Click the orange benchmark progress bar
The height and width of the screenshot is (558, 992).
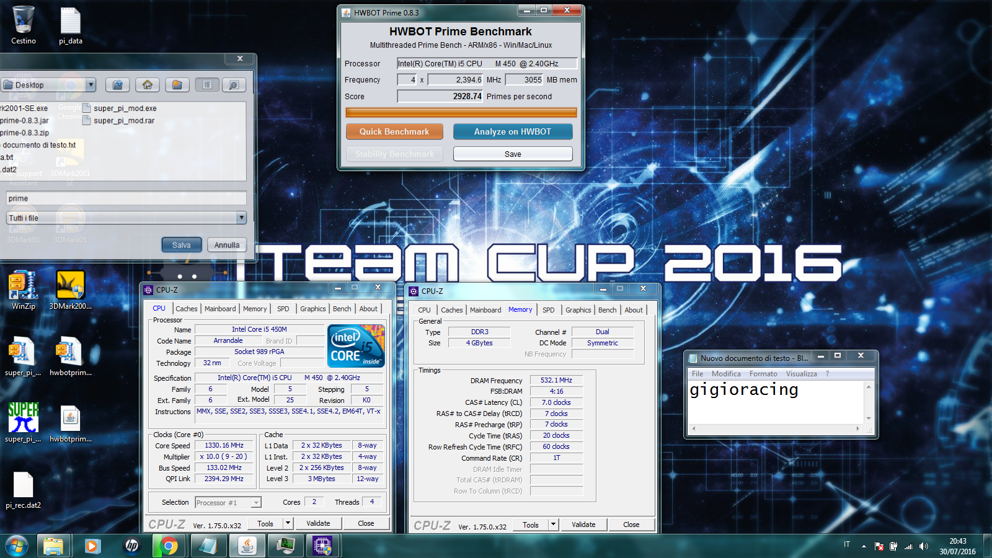tap(461, 112)
